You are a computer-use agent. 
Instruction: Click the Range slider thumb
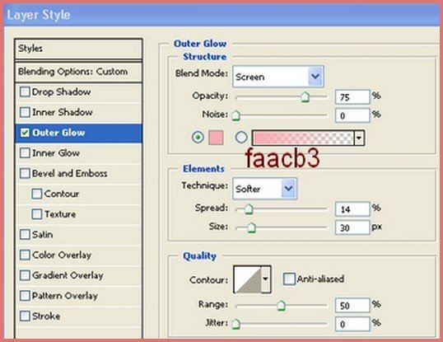click(281, 305)
